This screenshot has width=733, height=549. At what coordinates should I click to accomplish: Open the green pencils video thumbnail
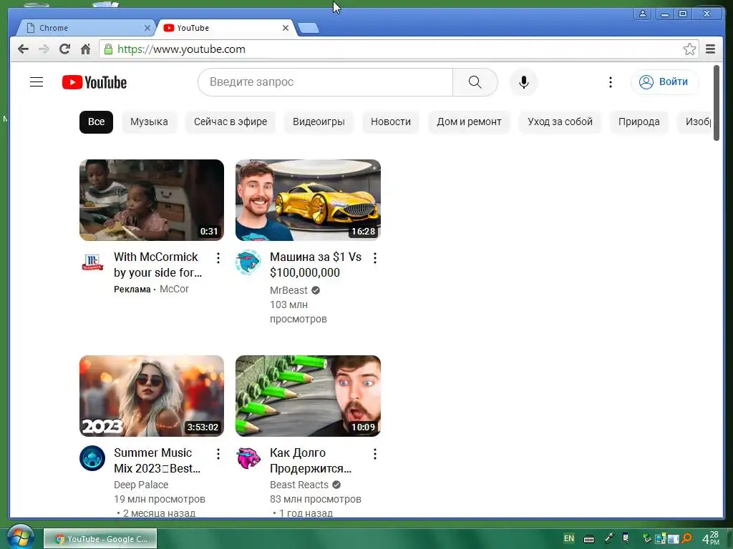(308, 396)
